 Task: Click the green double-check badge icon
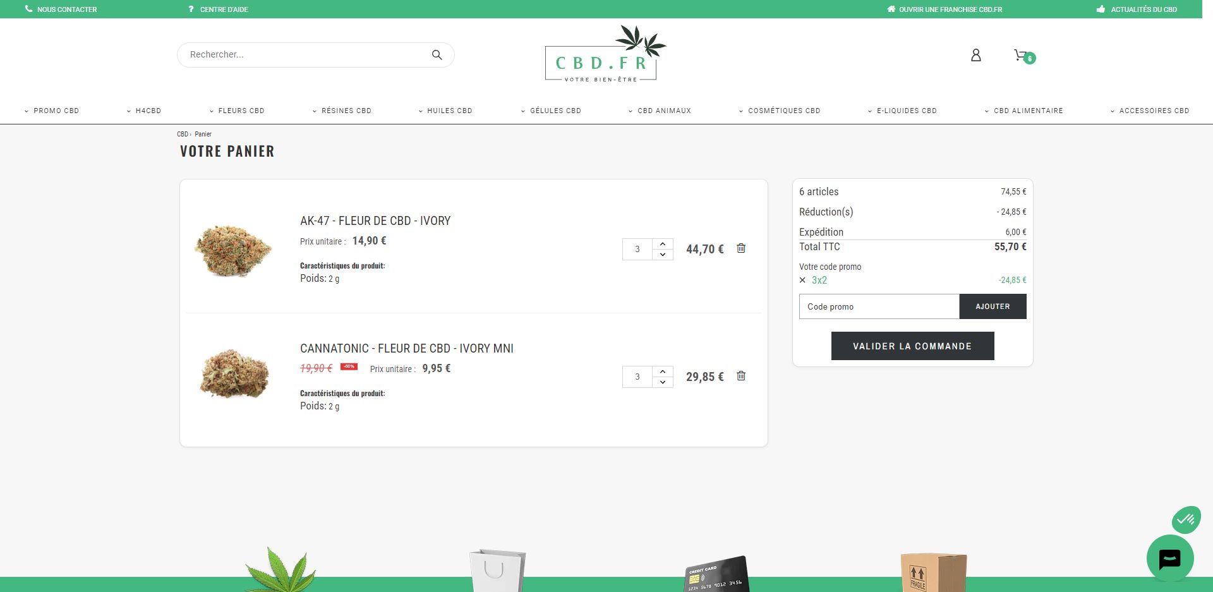click(1186, 520)
